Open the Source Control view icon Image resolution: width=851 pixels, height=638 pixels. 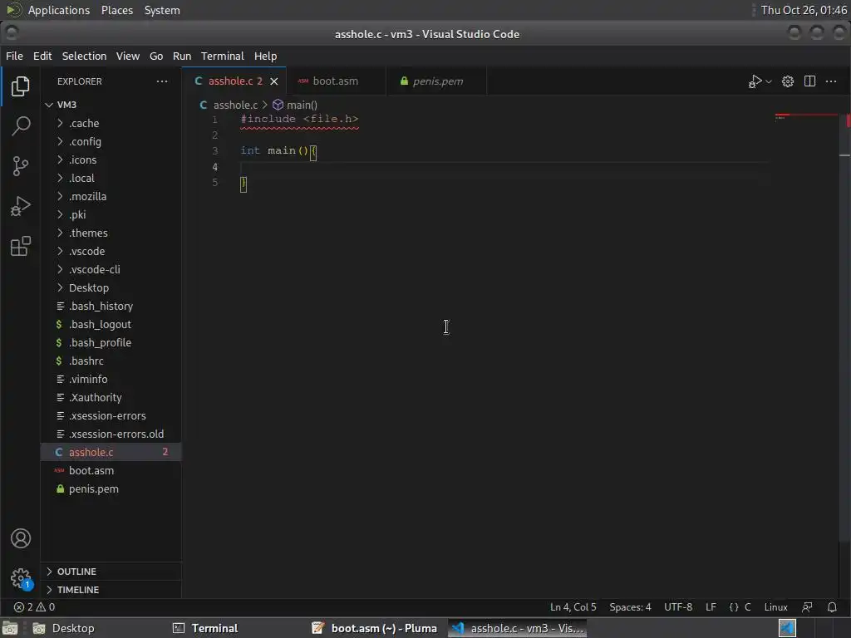(x=20, y=166)
